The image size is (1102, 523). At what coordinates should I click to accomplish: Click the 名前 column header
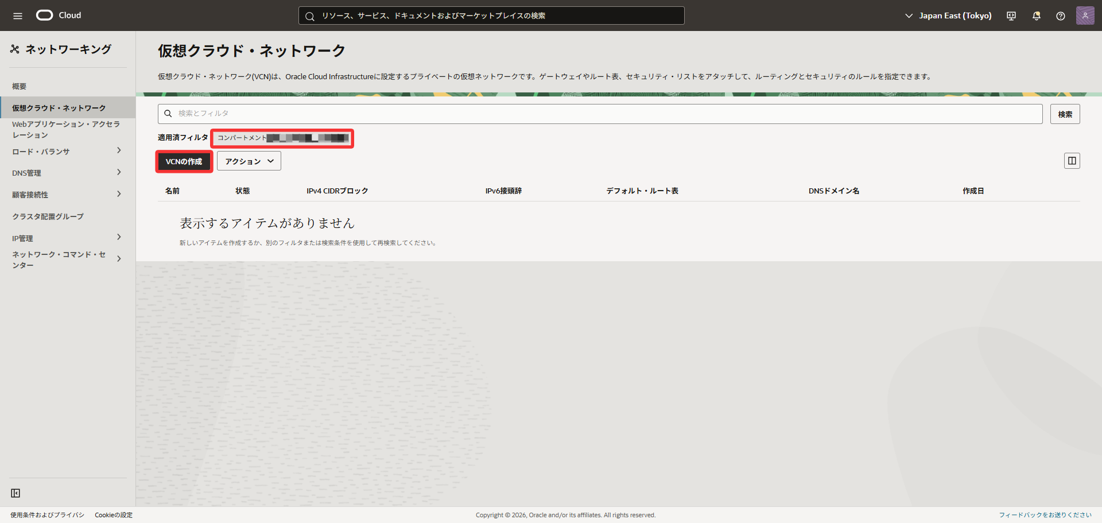point(172,191)
